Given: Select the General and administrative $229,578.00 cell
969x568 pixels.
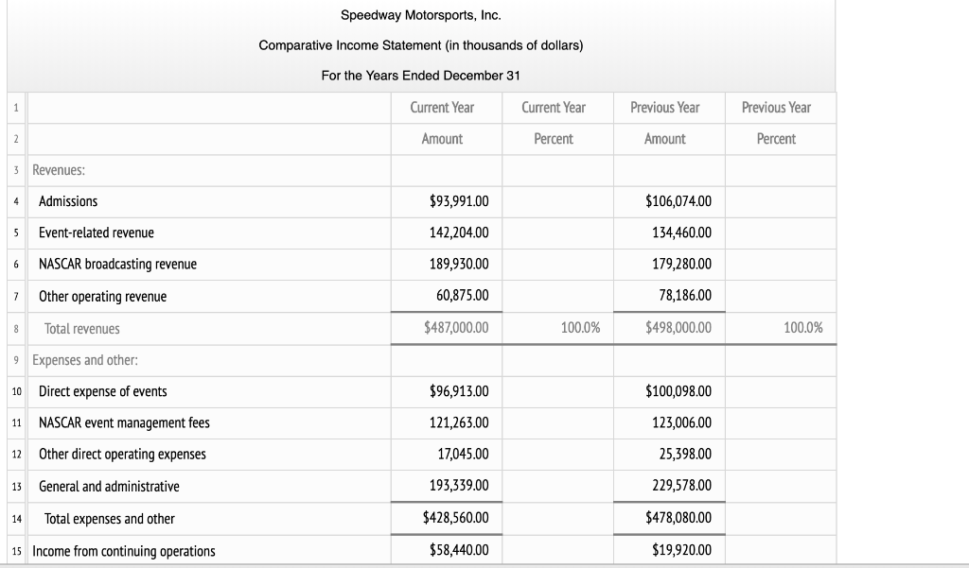Looking at the screenshot, I should tap(669, 486).
